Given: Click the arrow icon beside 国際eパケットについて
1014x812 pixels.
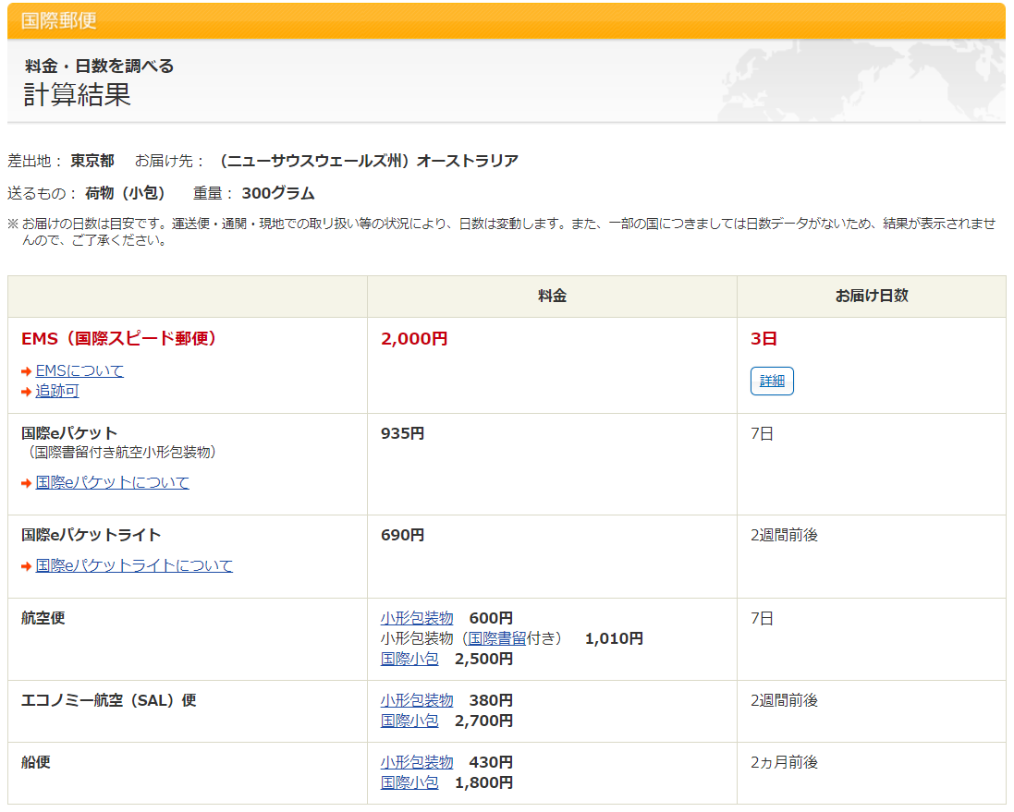Looking at the screenshot, I should [26, 483].
